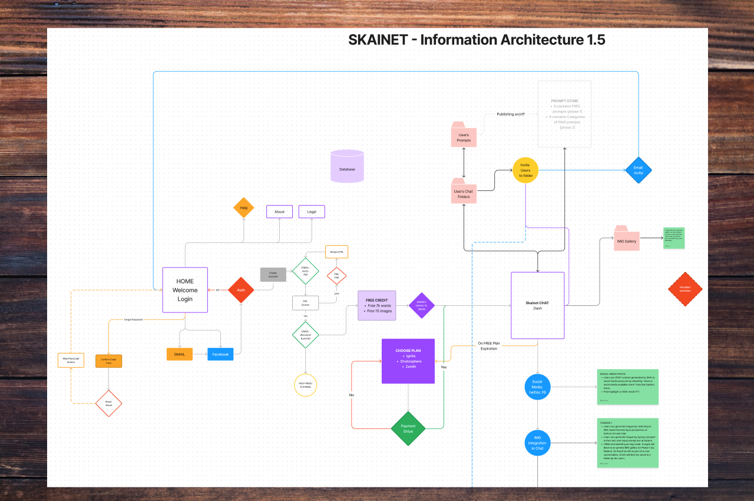Select the IMG Gallery folder icon

click(627, 238)
